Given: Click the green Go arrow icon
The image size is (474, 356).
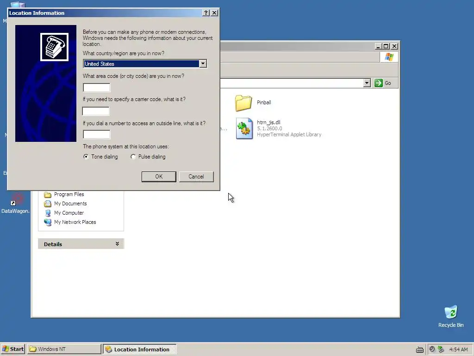Looking at the screenshot, I should click(379, 83).
